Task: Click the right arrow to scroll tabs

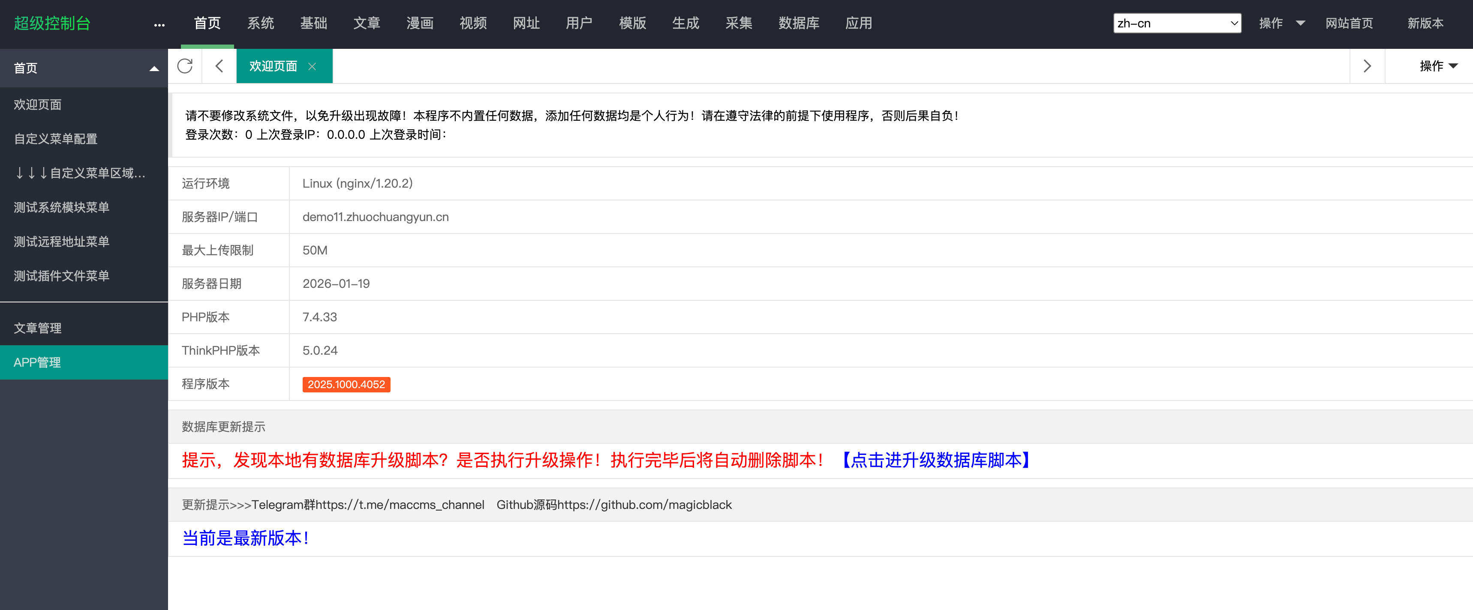Action: click(x=1367, y=66)
